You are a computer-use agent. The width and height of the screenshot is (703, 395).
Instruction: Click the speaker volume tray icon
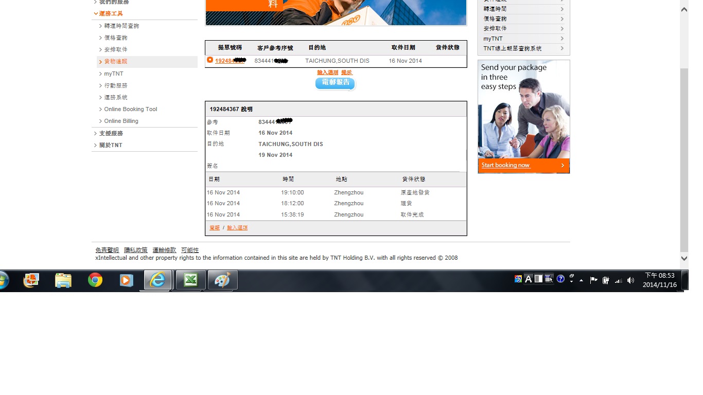(630, 280)
